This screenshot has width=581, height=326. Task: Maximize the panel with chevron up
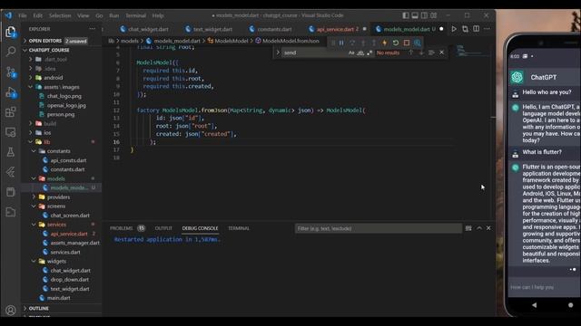[x=479, y=228]
